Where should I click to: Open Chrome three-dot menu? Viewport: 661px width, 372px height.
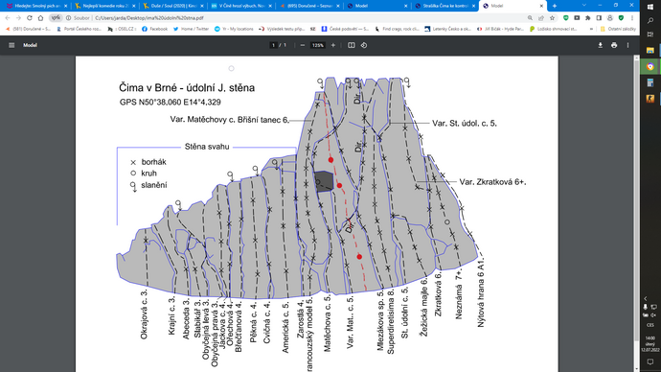(x=632, y=18)
